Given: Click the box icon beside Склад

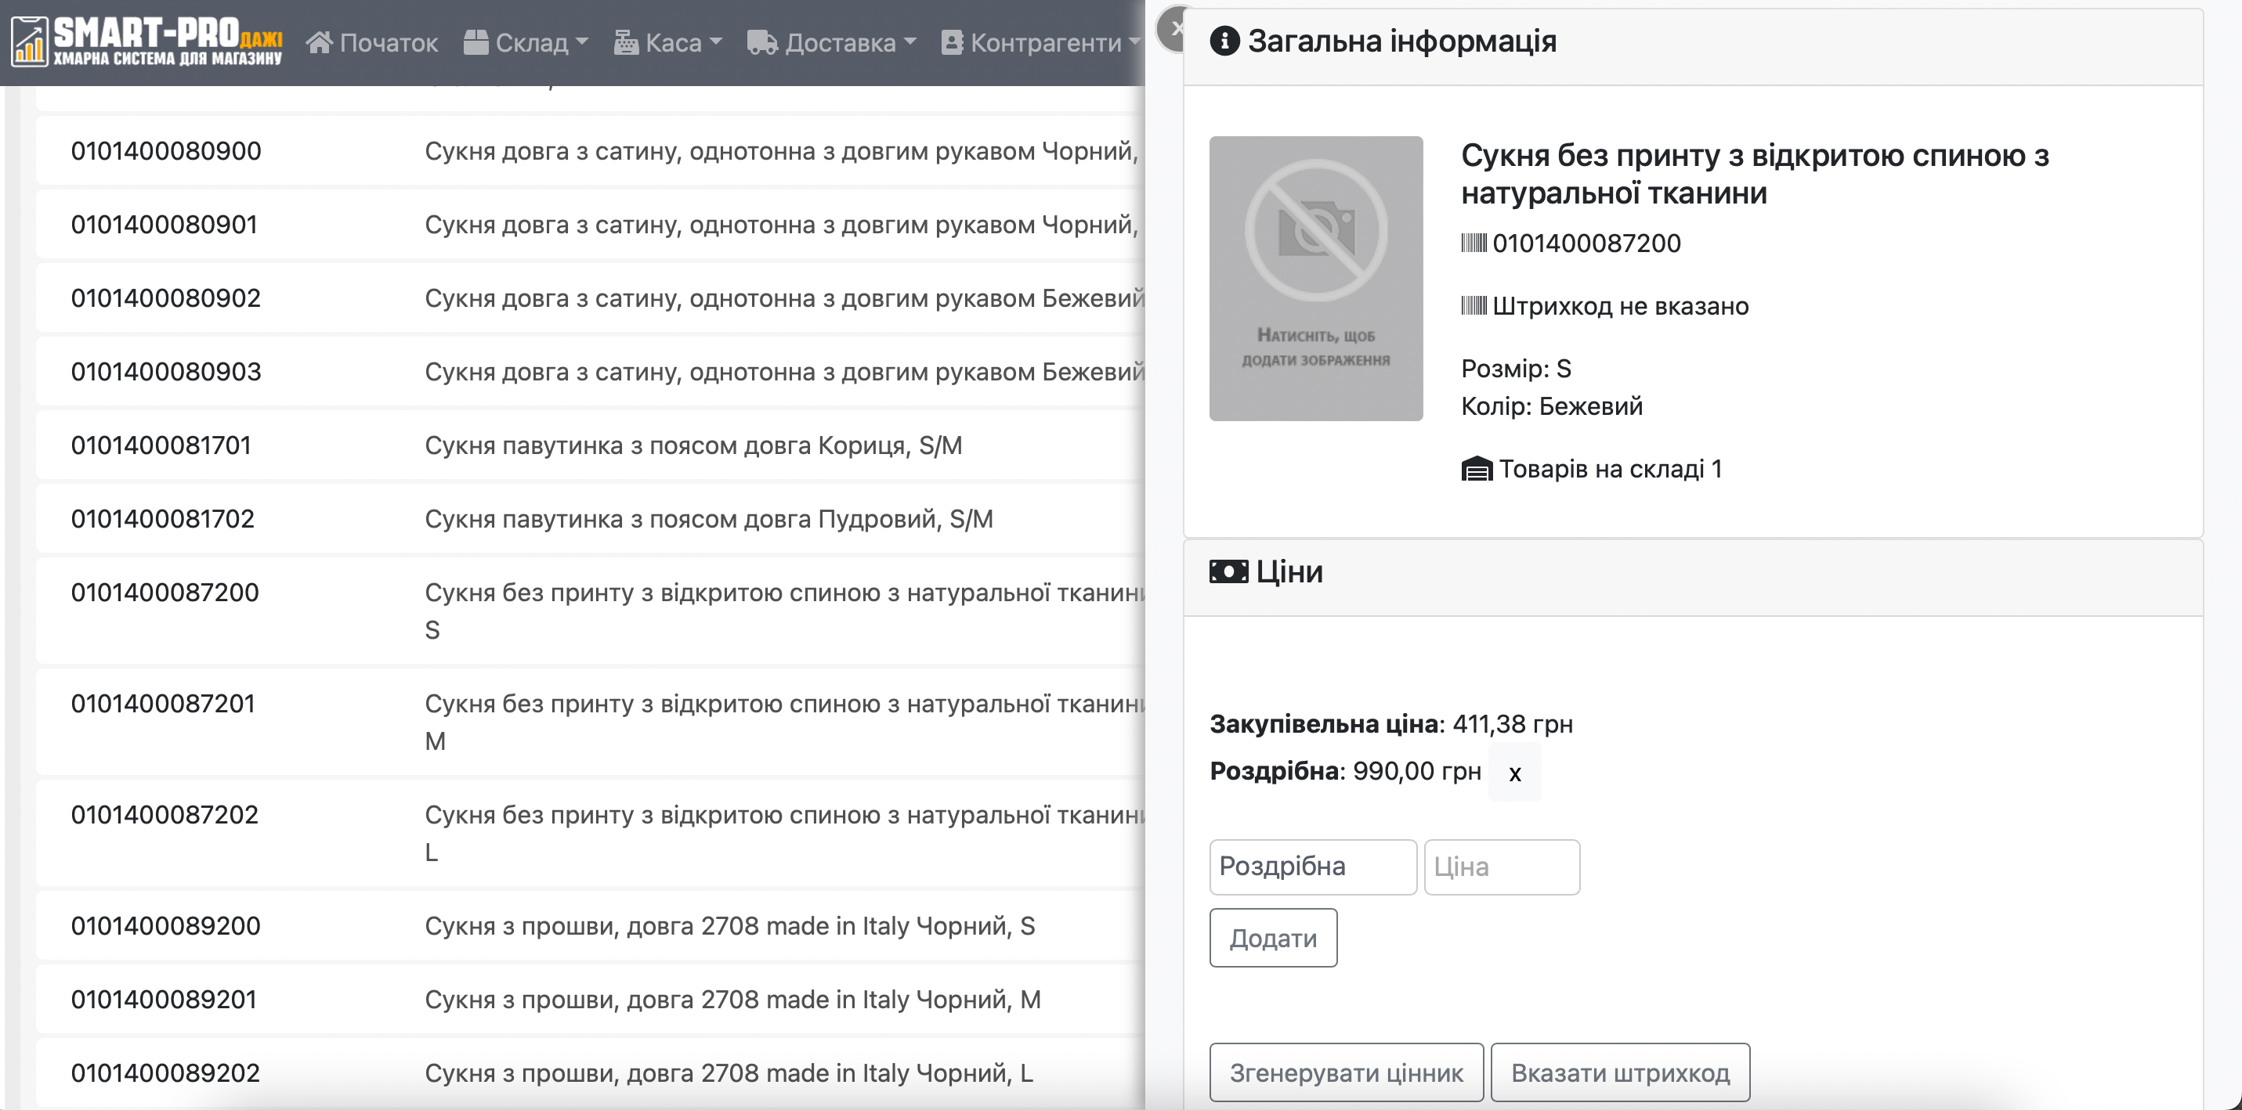Looking at the screenshot, I should (476, 42).
